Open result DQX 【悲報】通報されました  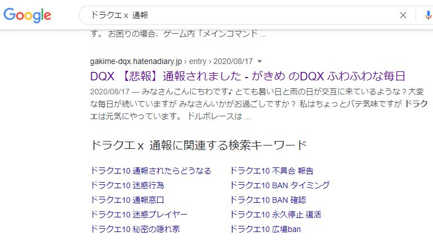click(247, 76)
